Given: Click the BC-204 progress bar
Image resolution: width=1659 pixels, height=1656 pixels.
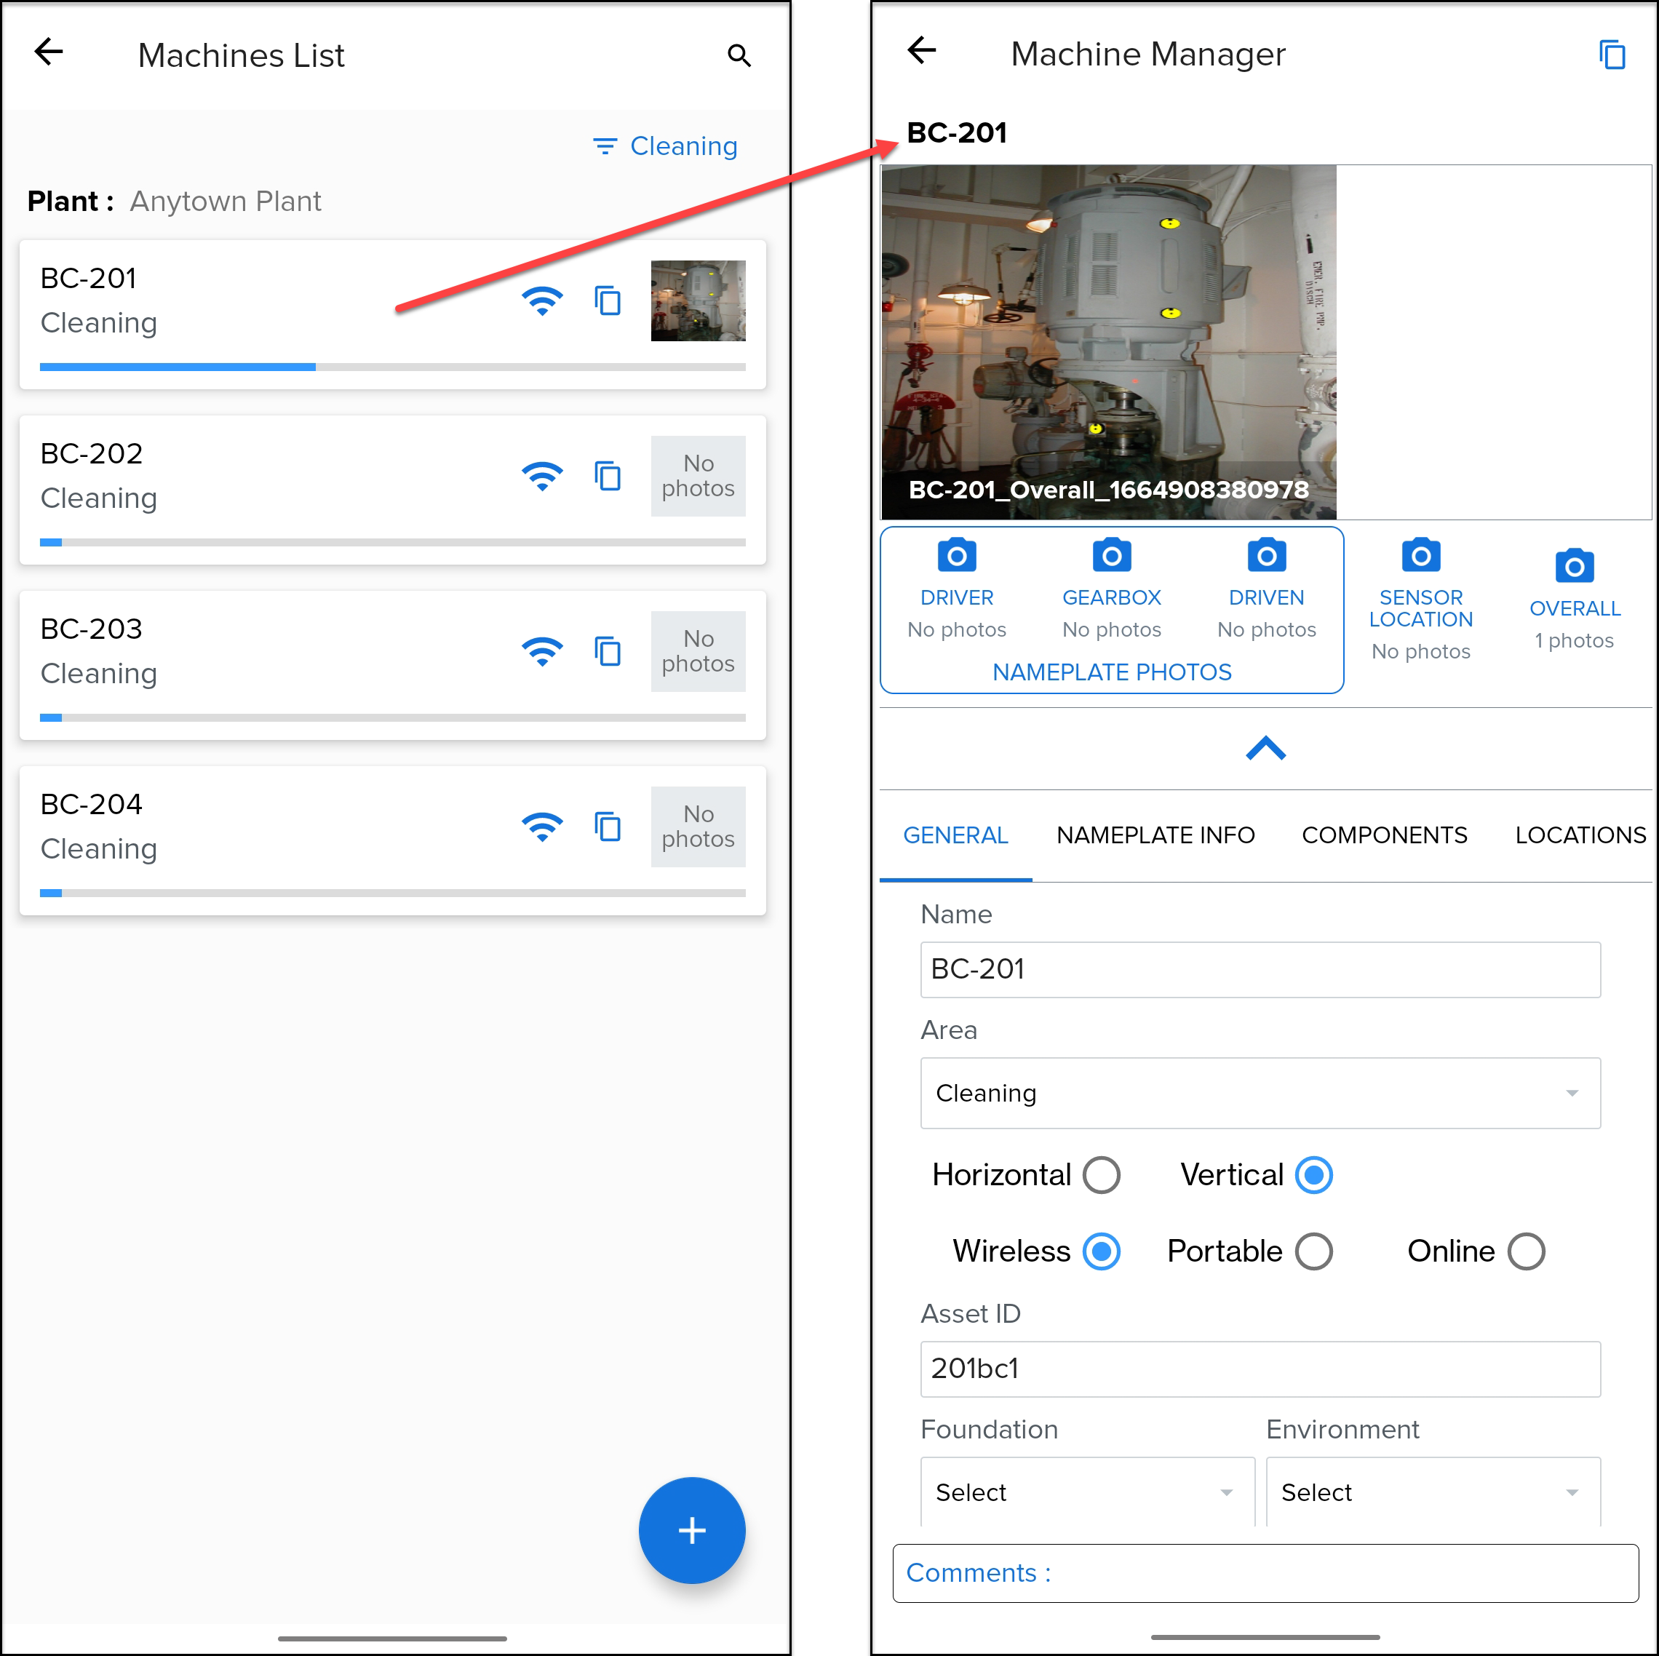Looking at the screenshot, I should coord(392,893).
